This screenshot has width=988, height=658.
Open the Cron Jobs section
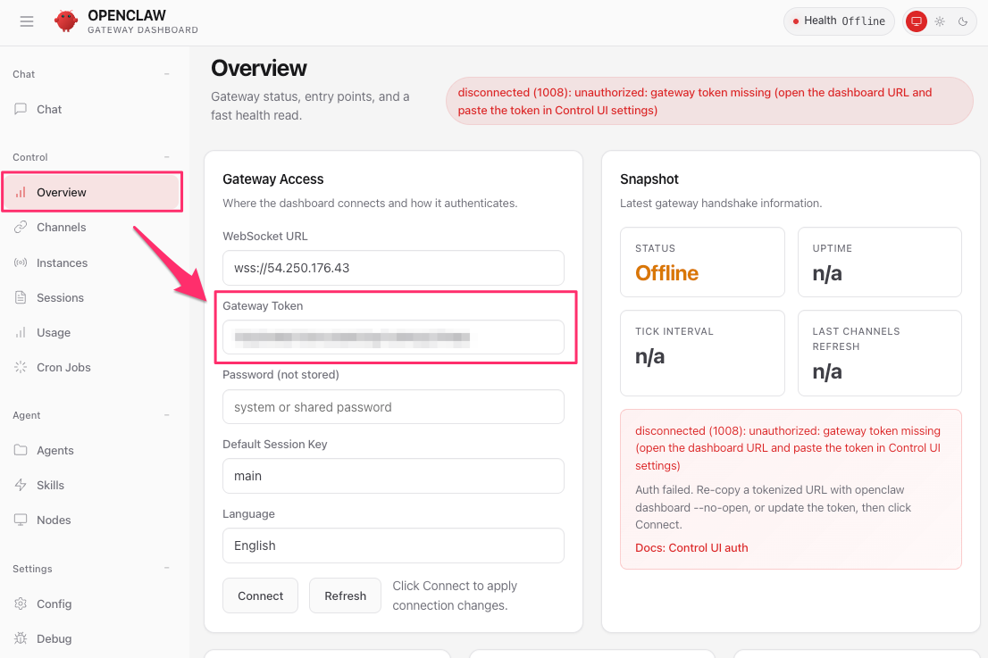pyautogui.click(x=63, y=367)
